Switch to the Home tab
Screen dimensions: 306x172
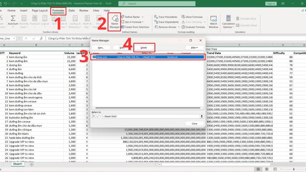(11, 10)
